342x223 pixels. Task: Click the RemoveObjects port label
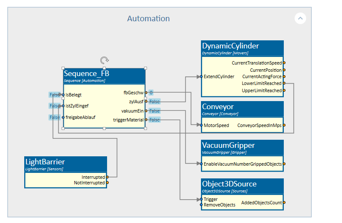219,205
